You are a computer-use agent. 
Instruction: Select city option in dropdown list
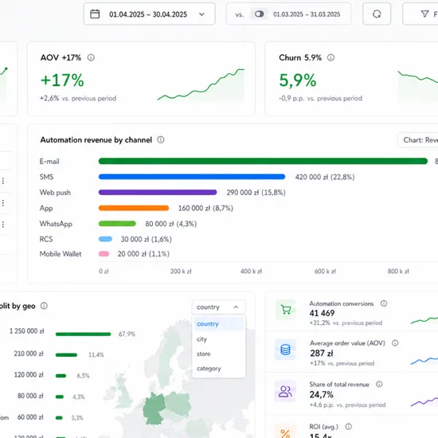coord(218,338)
